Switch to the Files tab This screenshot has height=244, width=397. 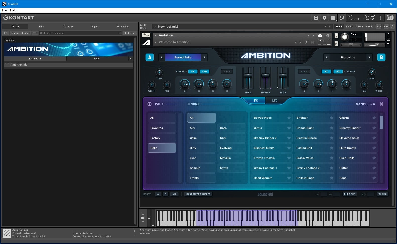(x=42, y=26)
